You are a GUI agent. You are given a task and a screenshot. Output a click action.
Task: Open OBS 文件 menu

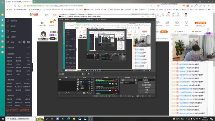[x=61, y=19]
